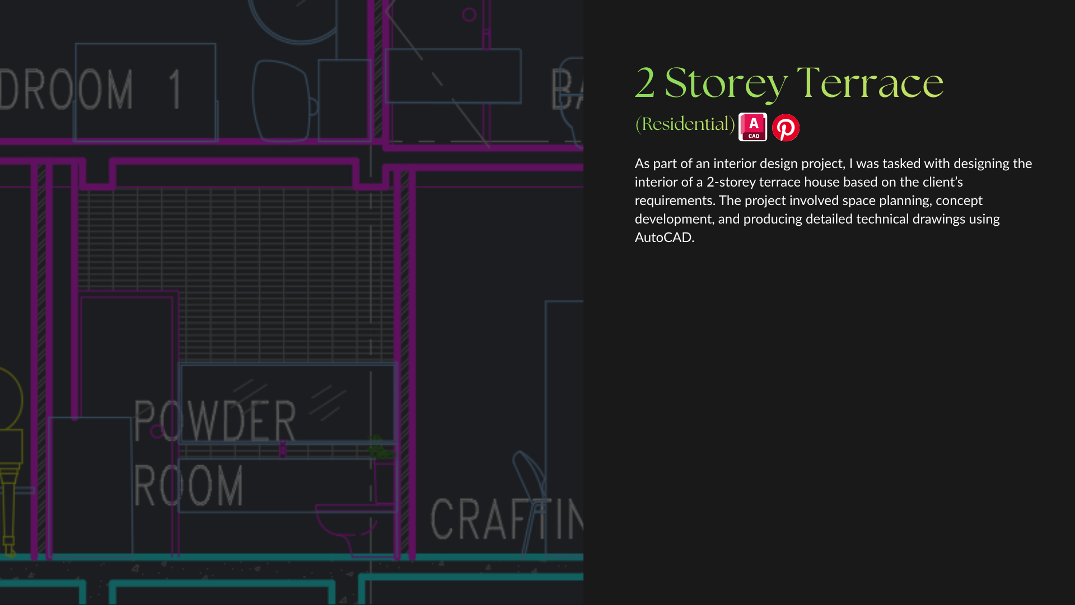Click the floor plan image thumbnail

pos(291,302)
